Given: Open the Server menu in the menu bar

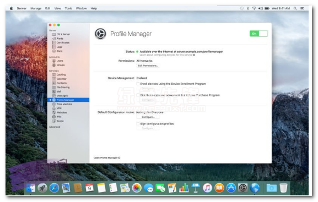Looking at the screenshot, I should [x=21, y=8].
